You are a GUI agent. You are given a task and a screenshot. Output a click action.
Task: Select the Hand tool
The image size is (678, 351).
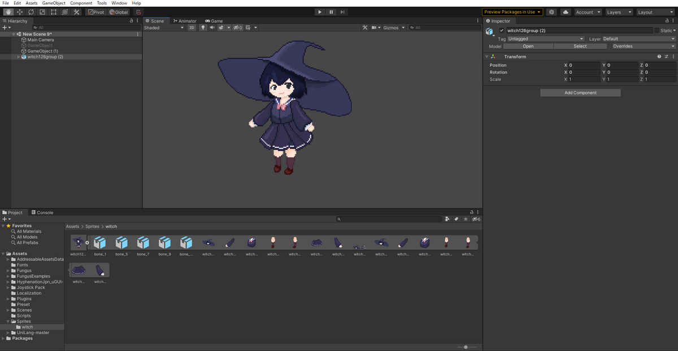pyautogui.click(x=8, y=12)
